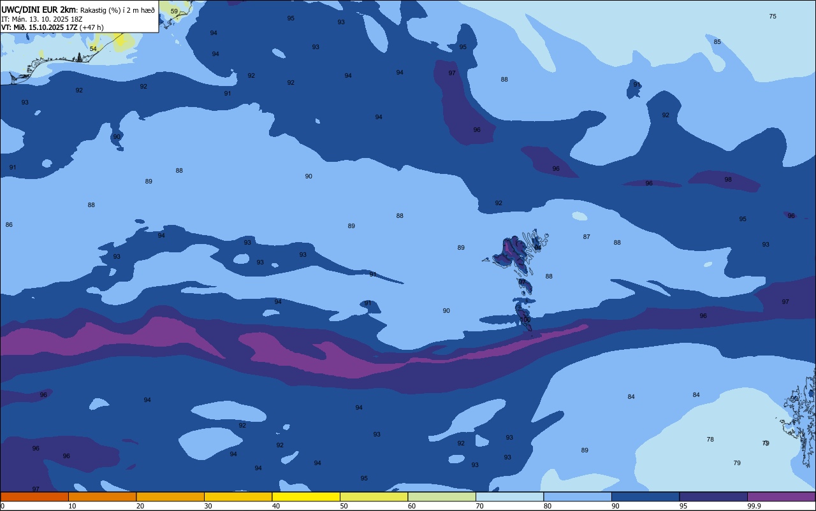The height and width of the screenshot is (511, 816).
Task: Click the 0–10 dark orange legend swatch
Action: point(34,496)
